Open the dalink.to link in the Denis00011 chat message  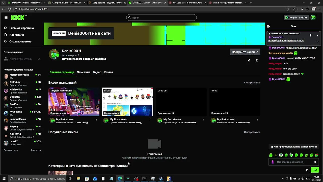(x=302, y=48)
